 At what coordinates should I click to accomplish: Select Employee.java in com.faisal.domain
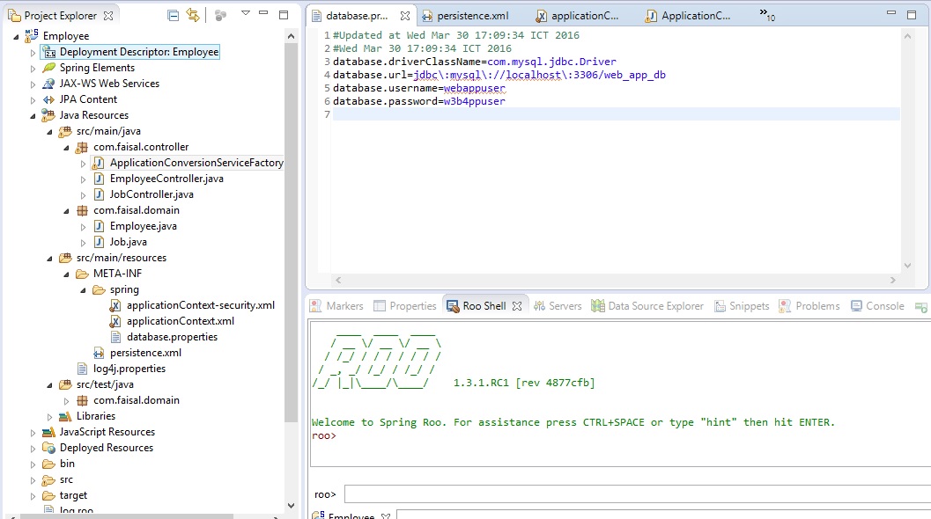[x=143, y=226]
